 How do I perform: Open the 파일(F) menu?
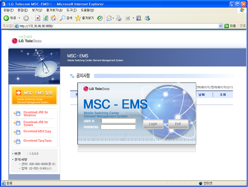tap(9, 10)
